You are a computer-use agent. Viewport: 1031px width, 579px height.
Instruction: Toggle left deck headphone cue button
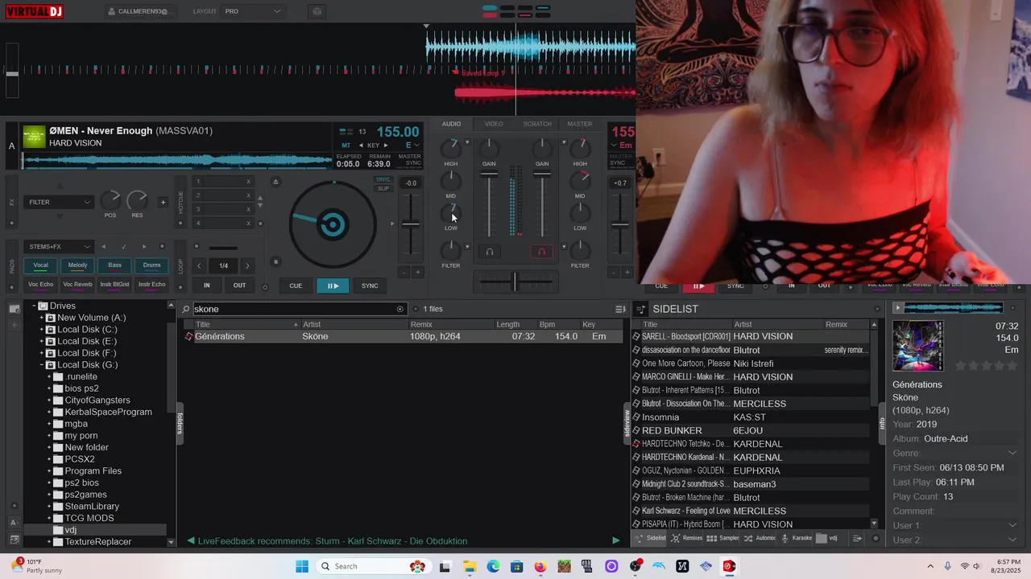(489, 252)
